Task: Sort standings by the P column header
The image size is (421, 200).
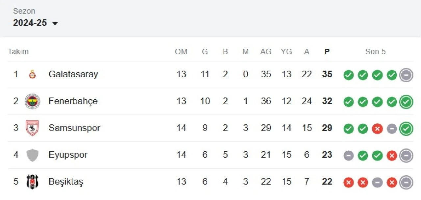Action: [327, 52]
